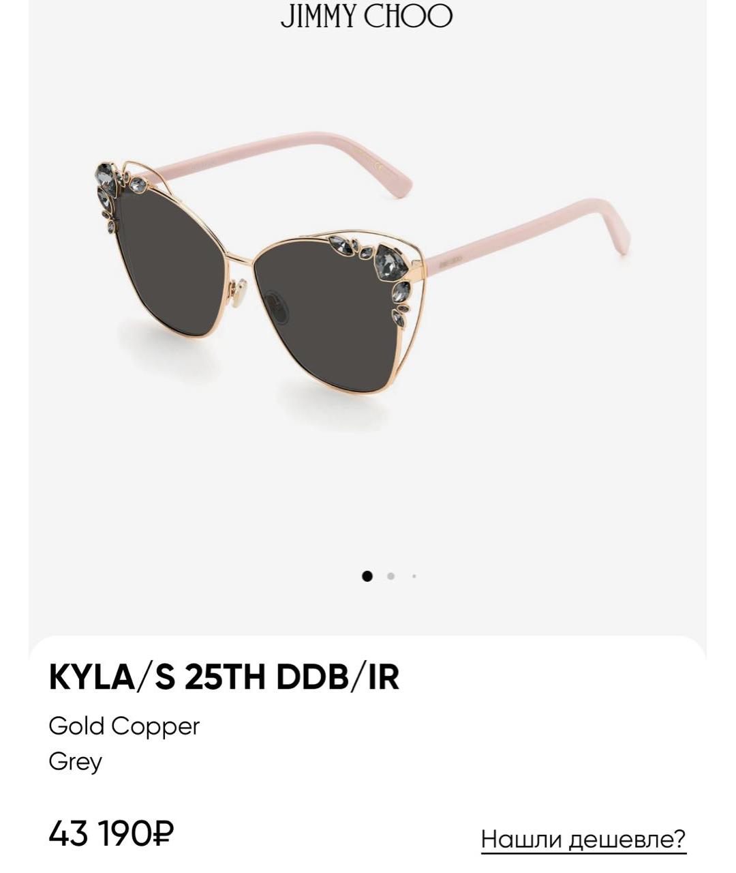Click the large heart-shaped crystal on right lens
The width and height of the screenshot is (736, 873).
[391, 263]
